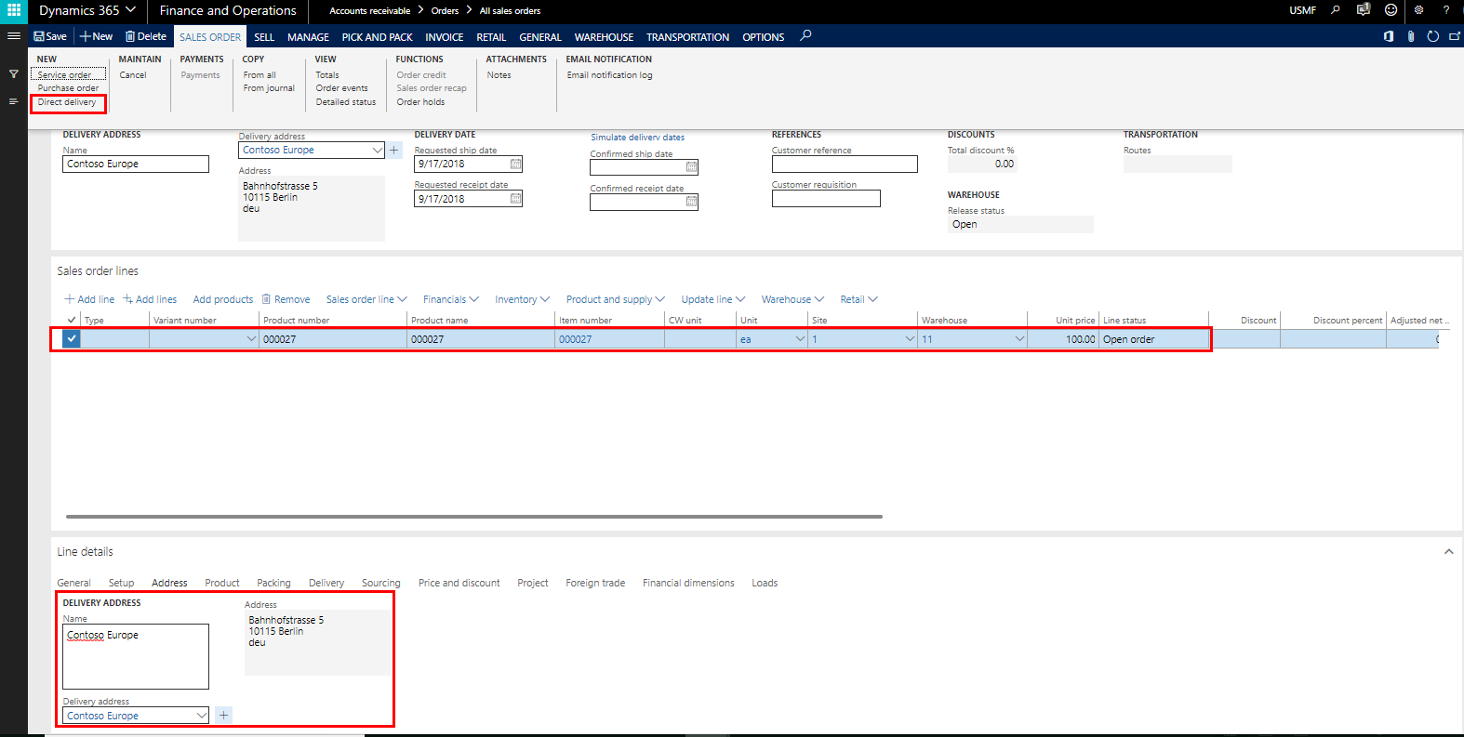Click item number link 000027
Screen dimensions: 1464x737
click(576, 339)
